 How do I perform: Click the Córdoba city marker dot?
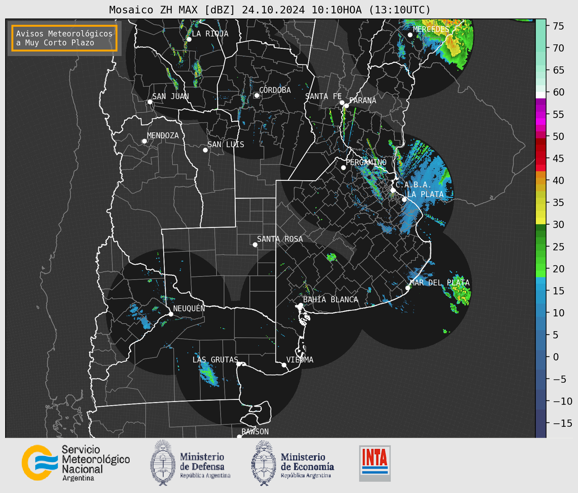tap(257, 95)
